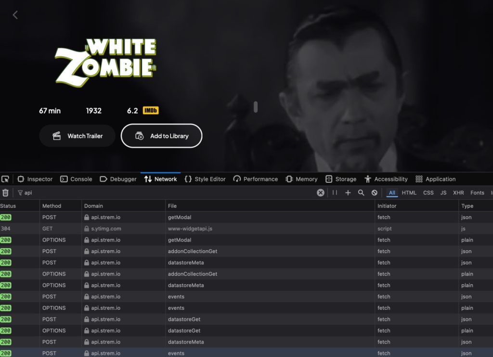Filter requests by CSS type
This screenshot has width=493, height=357.
[x=428, y=192]
